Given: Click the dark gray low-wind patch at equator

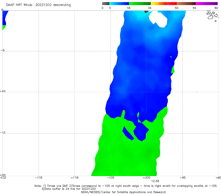Looking at the screenshot, I should click(146, 12).
